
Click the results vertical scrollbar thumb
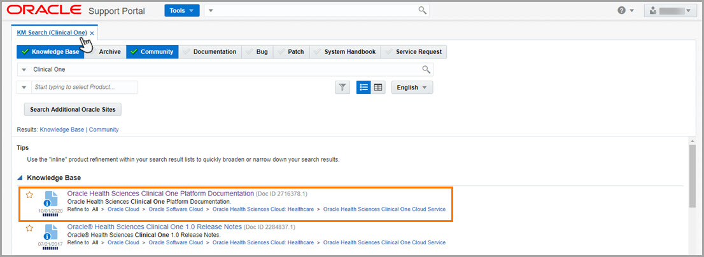click(693, 176)
